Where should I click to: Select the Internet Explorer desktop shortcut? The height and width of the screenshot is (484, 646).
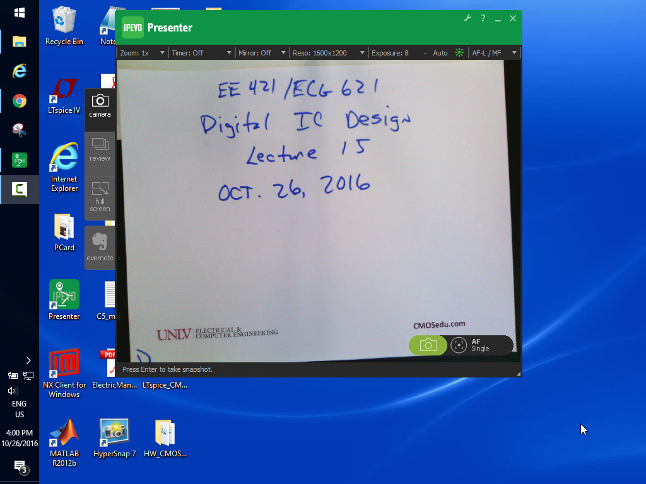pos(64,167)
